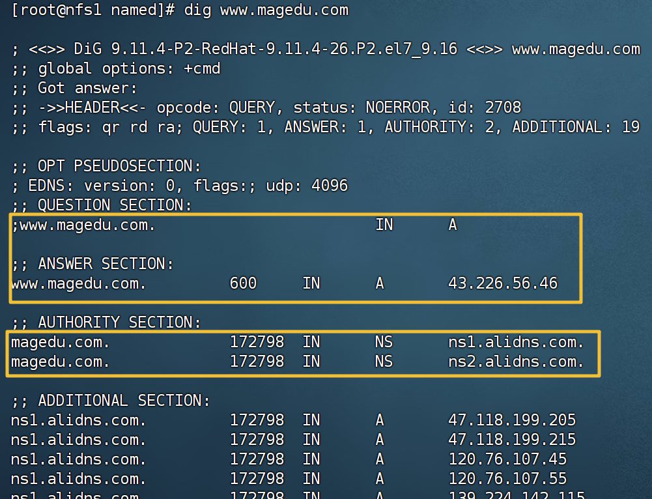Viewport: 652px width, 499px height.
Task: Click 'magedu.com.' in the ns2 authority row
Action: (61, 362)
